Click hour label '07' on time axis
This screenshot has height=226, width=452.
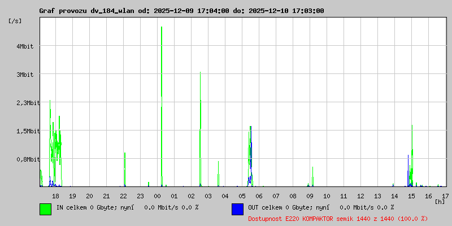pos(276,196)
